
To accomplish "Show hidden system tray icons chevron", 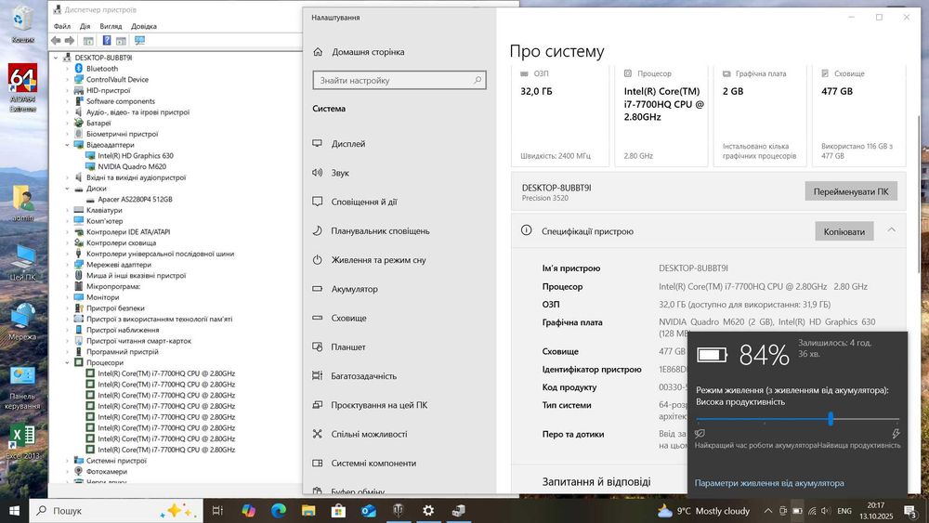I will [x=768, y=511].
